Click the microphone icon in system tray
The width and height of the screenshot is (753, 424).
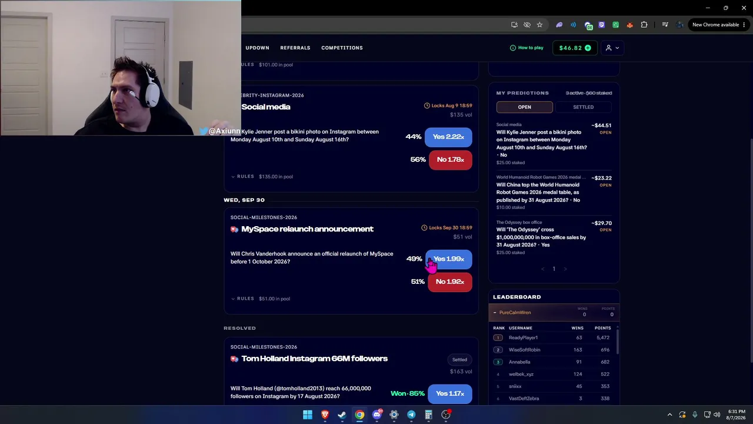[695, 415]
